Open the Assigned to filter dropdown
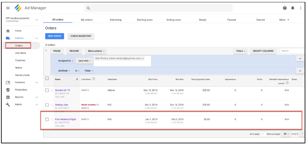Screen dimensions: 308x146 point(65,61)
